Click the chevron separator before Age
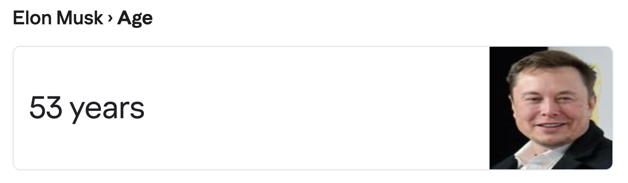Screen dimensions: 628x183 (110, 19)
